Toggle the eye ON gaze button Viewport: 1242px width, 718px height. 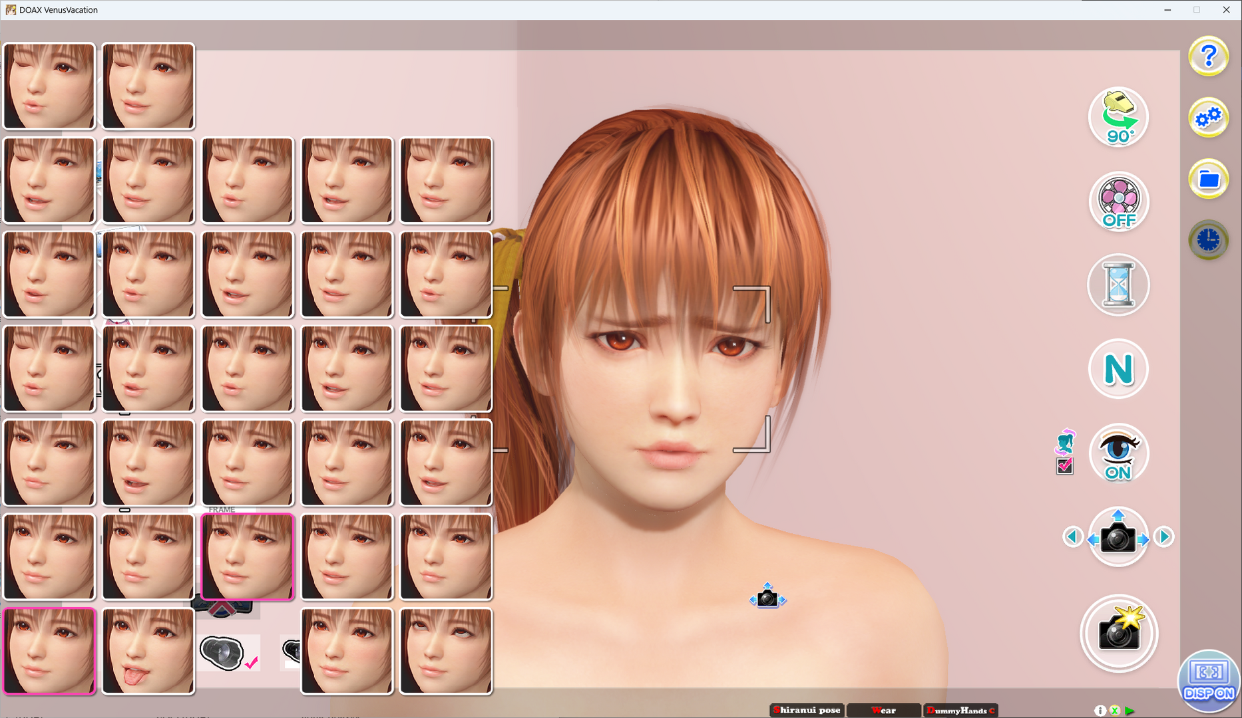pos(1118,454)
